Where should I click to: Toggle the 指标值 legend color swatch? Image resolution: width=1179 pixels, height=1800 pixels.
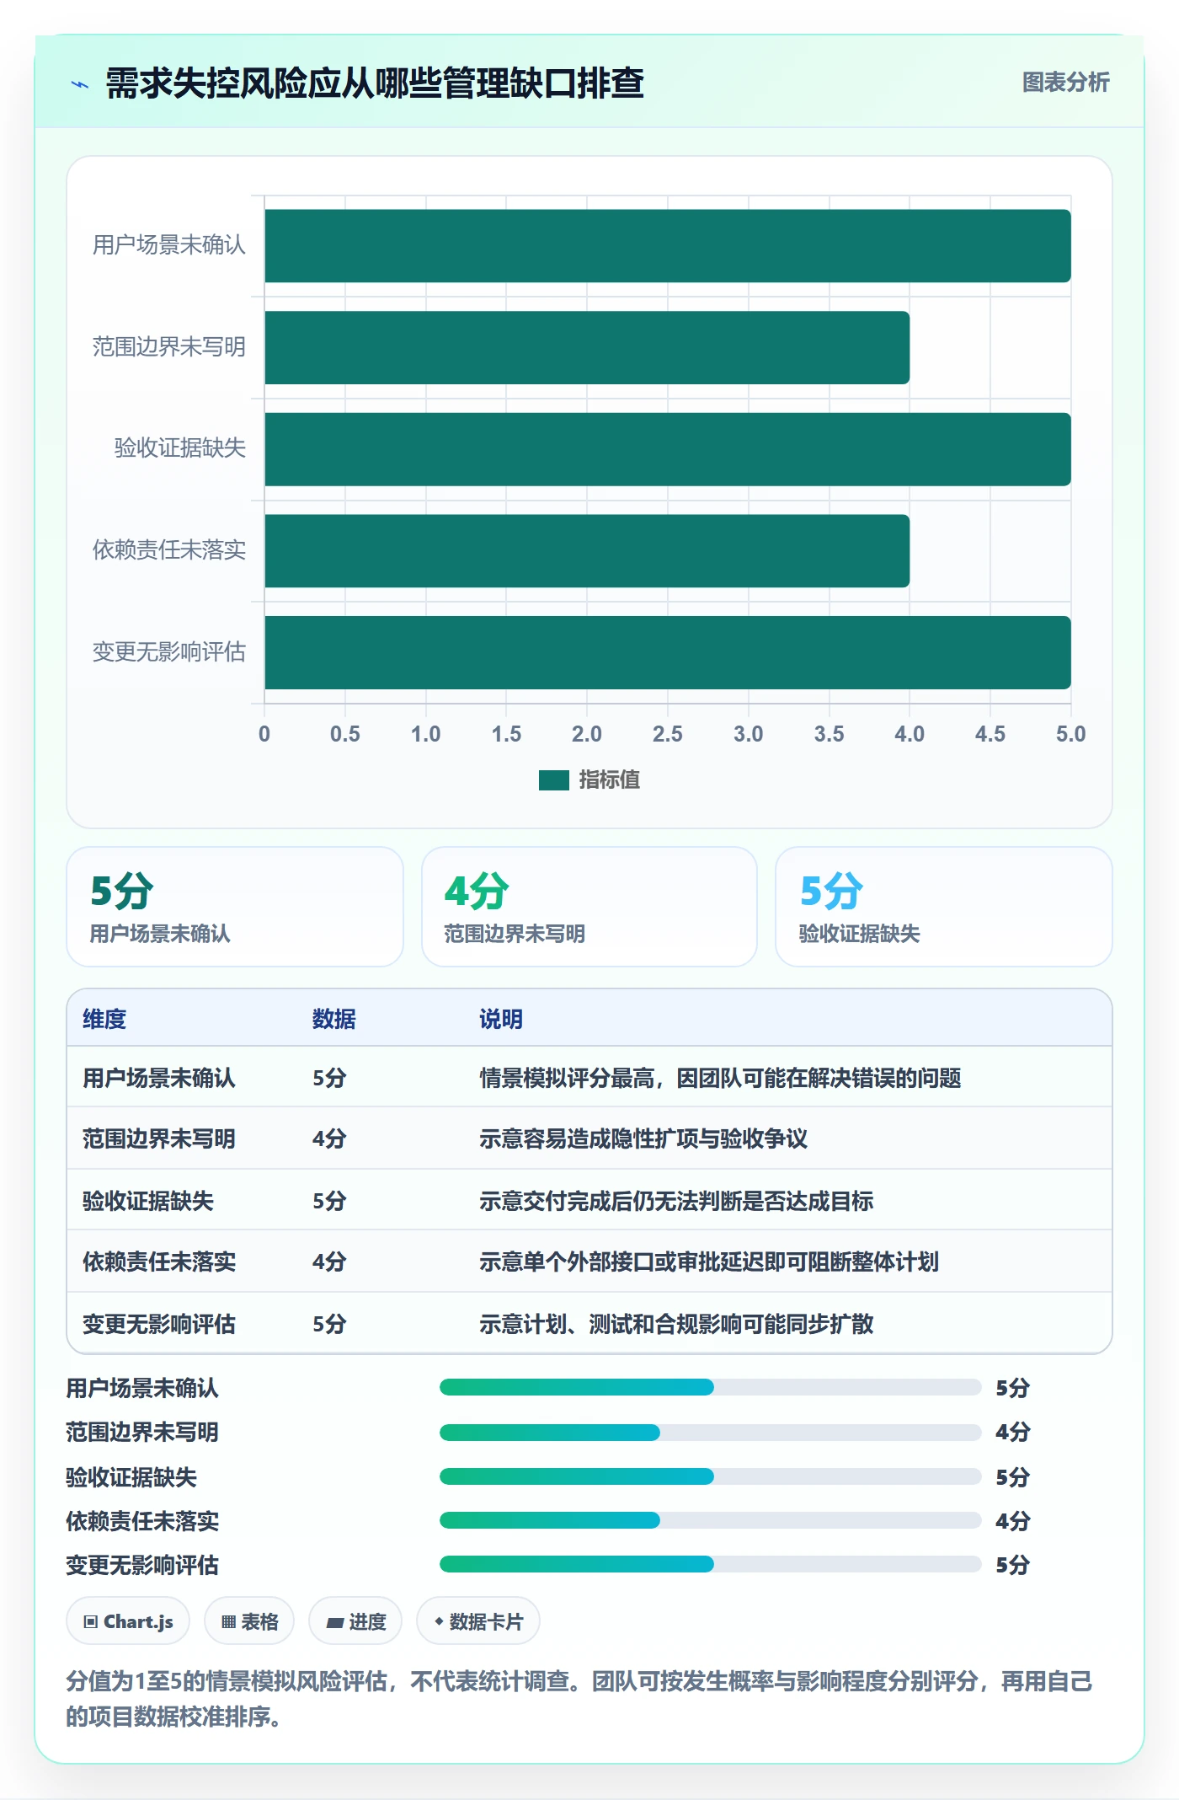click(x=554, y=780)
